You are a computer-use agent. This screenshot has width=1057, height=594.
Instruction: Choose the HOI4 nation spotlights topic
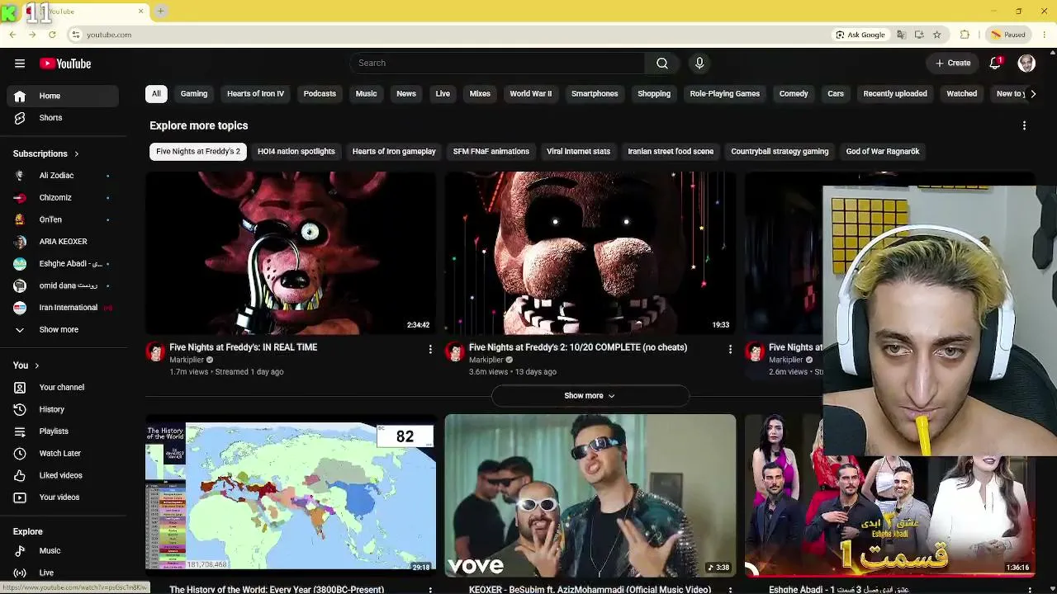point(296,152)
